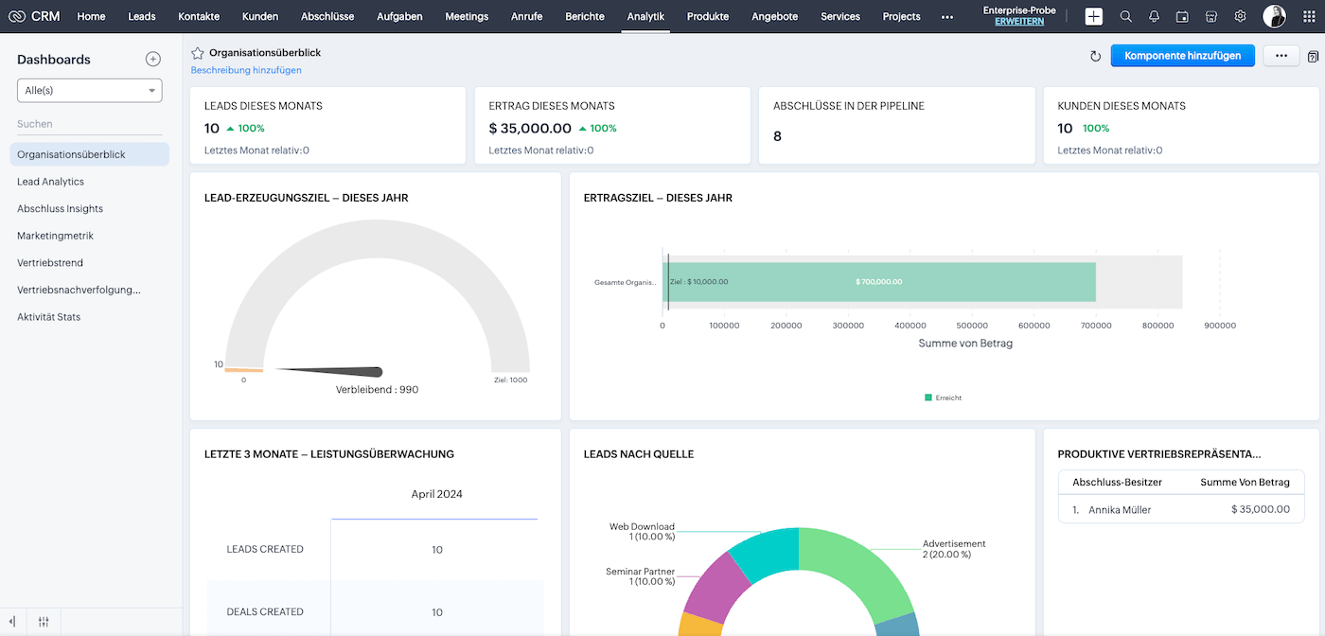1325x636 pixels.
Task: Go to the Home tab
Action: (92, 16)
